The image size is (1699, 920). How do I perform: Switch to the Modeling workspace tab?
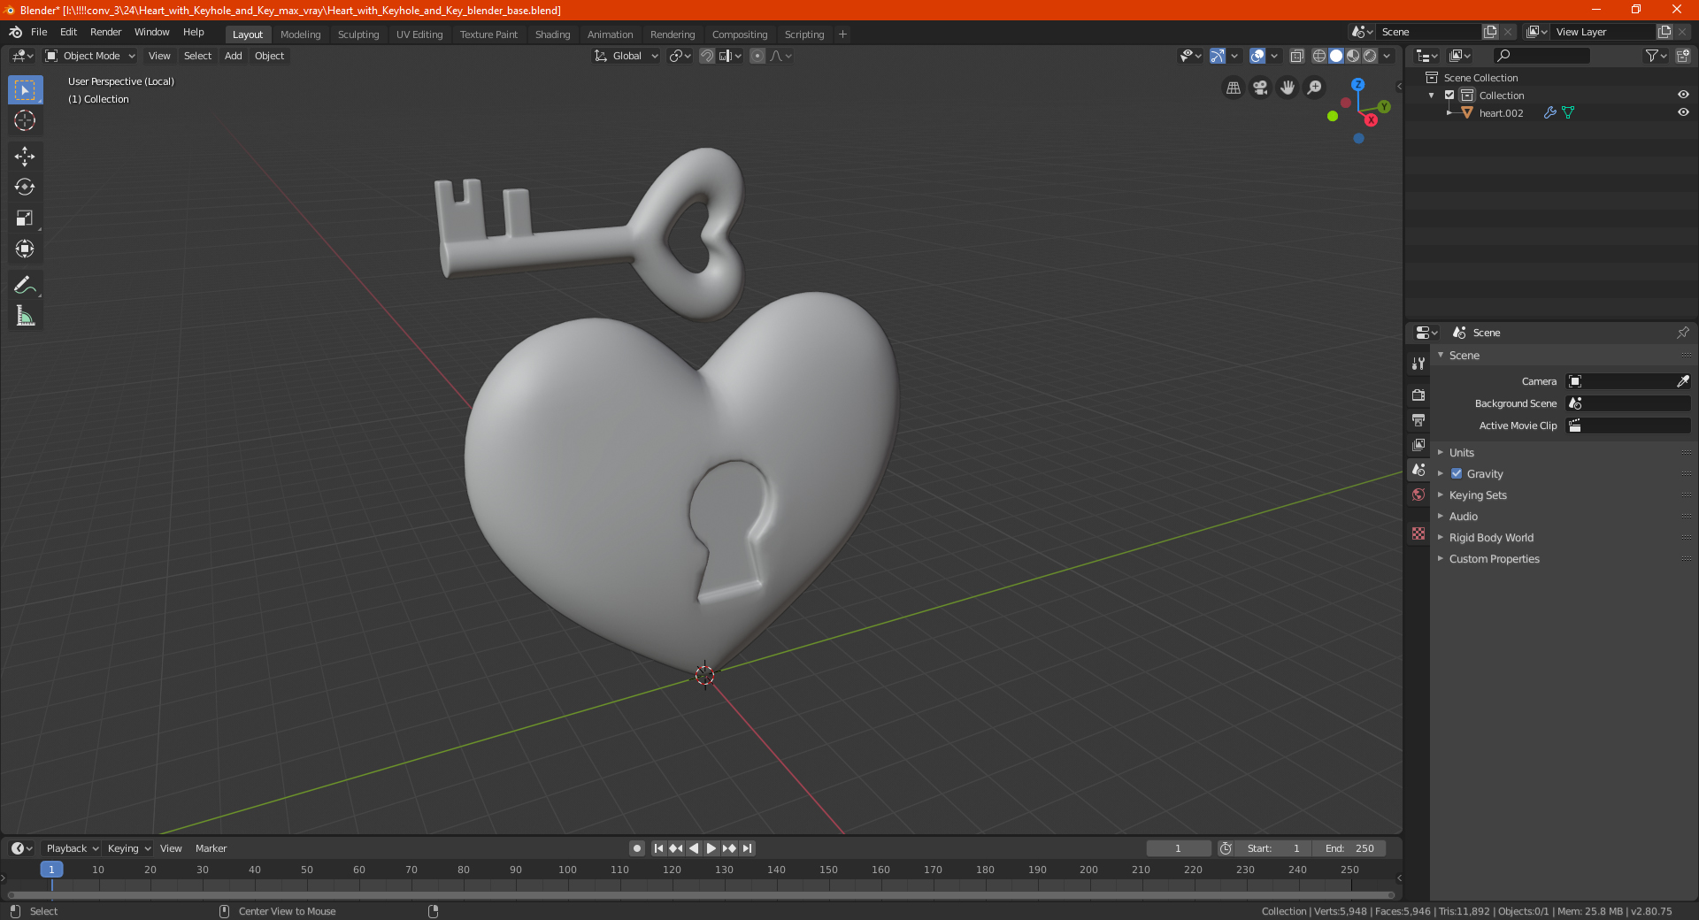(300, 34)
